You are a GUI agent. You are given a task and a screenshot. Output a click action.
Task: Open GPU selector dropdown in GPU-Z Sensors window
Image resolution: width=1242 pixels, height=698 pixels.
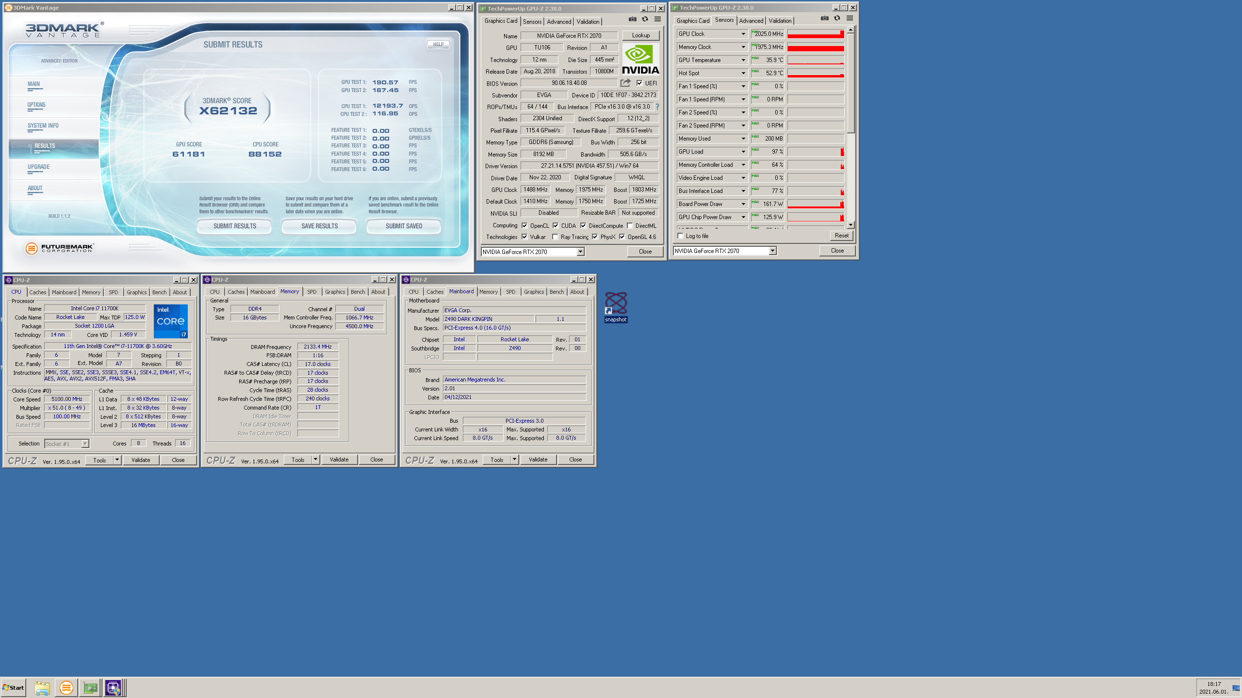(772, 251)
